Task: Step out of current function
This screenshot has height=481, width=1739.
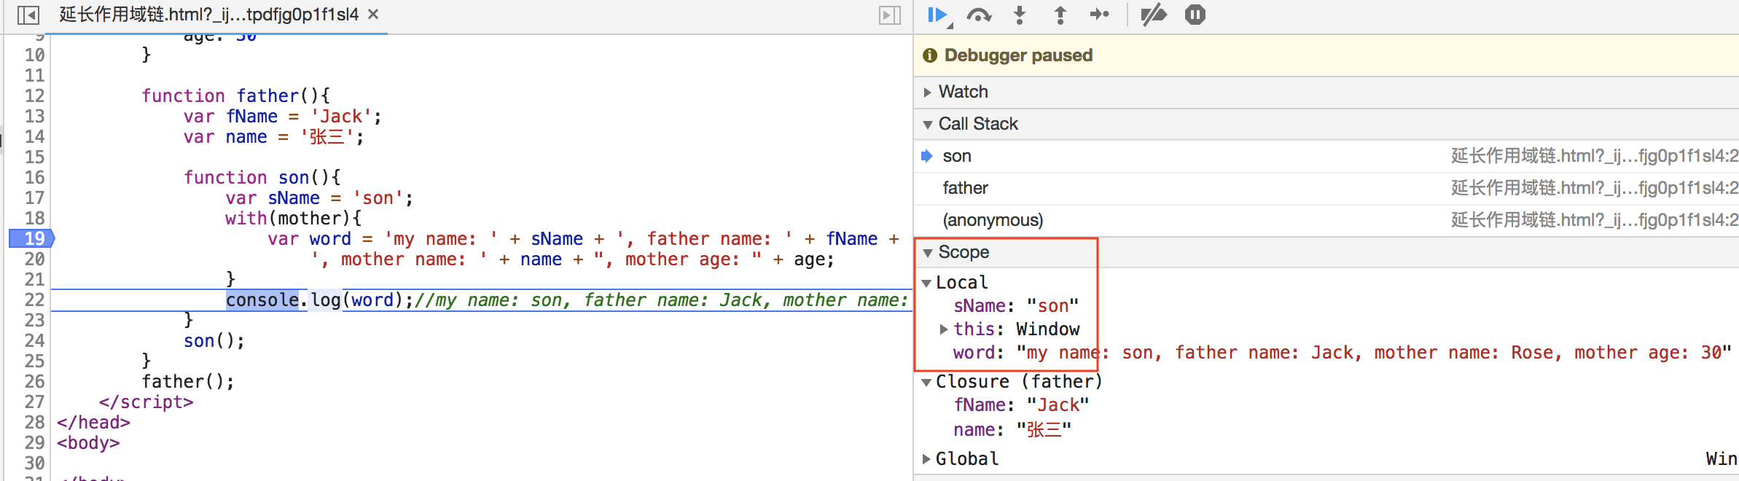Action: pos(1060,15)
